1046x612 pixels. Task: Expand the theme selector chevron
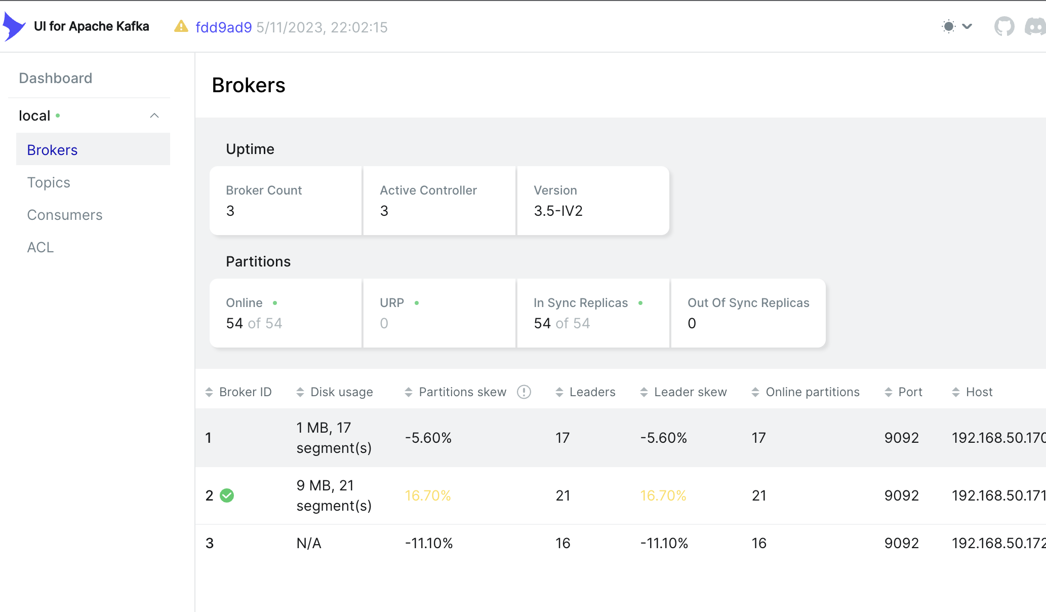967,26
